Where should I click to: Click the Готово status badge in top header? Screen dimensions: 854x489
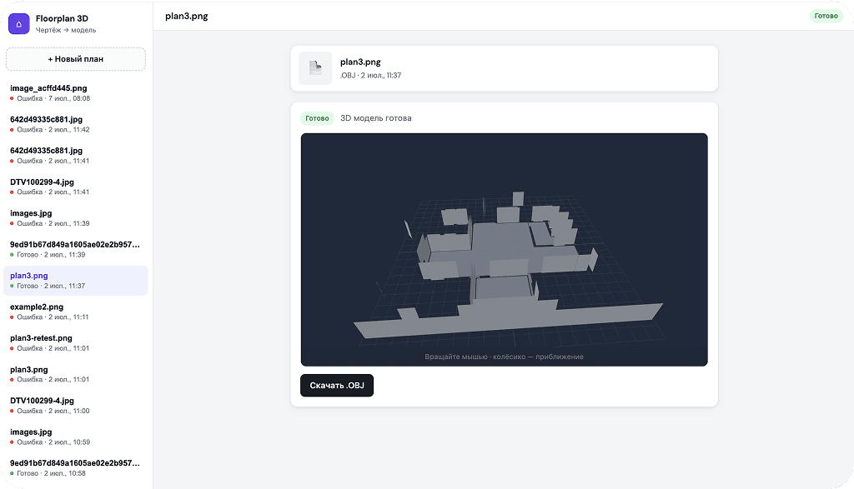(x=826, y=16)
